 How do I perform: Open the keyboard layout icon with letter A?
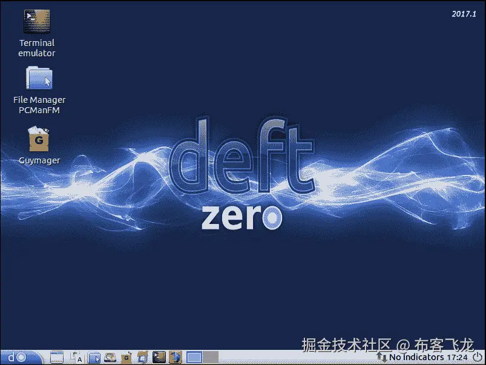tap(76, 358)
